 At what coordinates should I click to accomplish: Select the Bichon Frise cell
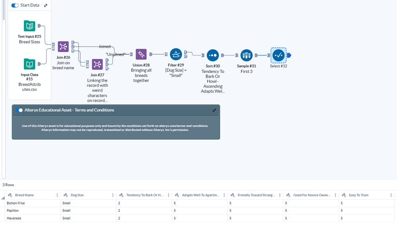(x=33, y=203)
